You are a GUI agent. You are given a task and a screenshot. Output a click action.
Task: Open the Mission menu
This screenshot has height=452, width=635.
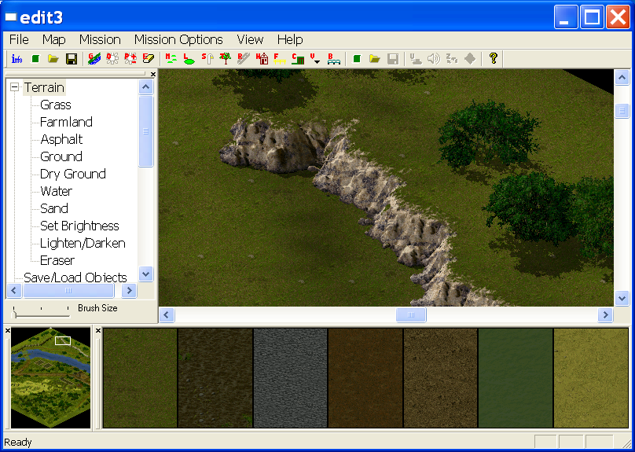click(x=100, y=39)
